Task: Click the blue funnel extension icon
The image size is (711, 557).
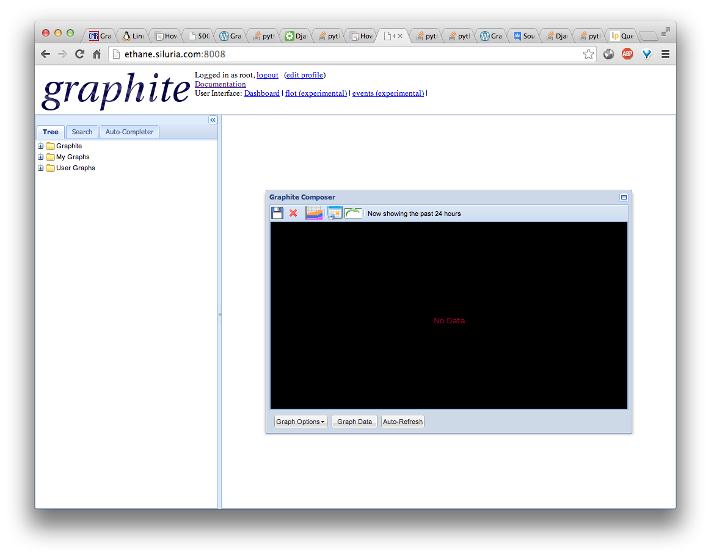Action: click(647, 54)
